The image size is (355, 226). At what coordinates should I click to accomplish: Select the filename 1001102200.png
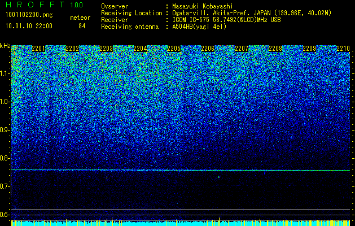(29, 15)
